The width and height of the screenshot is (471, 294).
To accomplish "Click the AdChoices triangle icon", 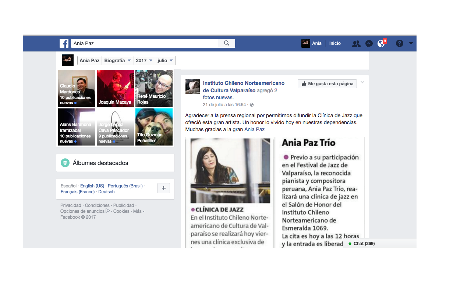I will (x=108, y=211).
